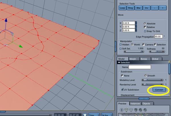Select the shaded cube preview mode icon

136,110
